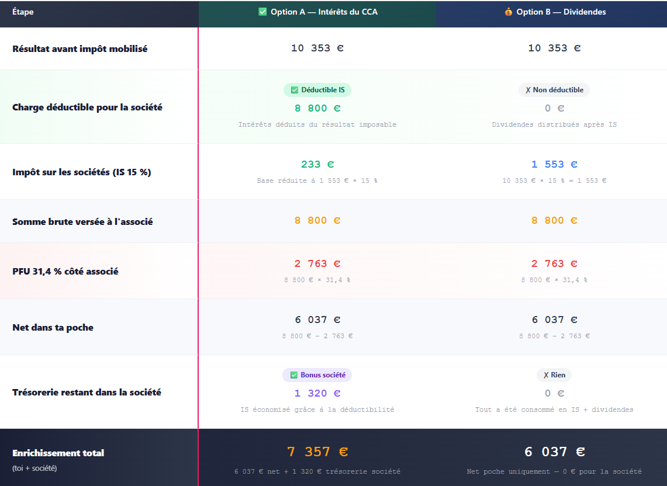Click note Dividendes distribués après IS
The height and width of the screenshot is (486, 667).
[x=554, y=124]
